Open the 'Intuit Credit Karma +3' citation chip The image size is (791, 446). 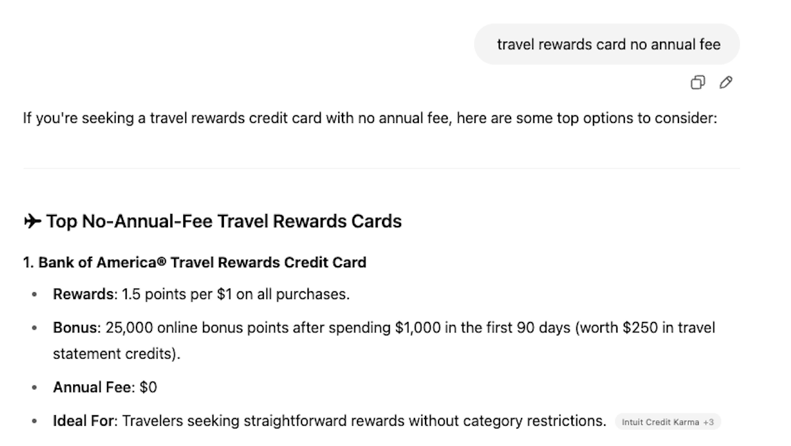coord(667,422)
